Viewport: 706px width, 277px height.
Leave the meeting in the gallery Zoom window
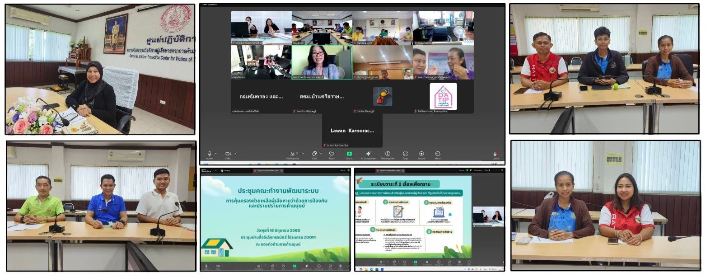click(496, 155)
